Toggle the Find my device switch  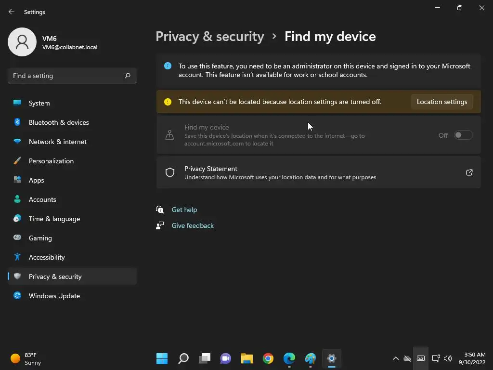pos(464,135)
